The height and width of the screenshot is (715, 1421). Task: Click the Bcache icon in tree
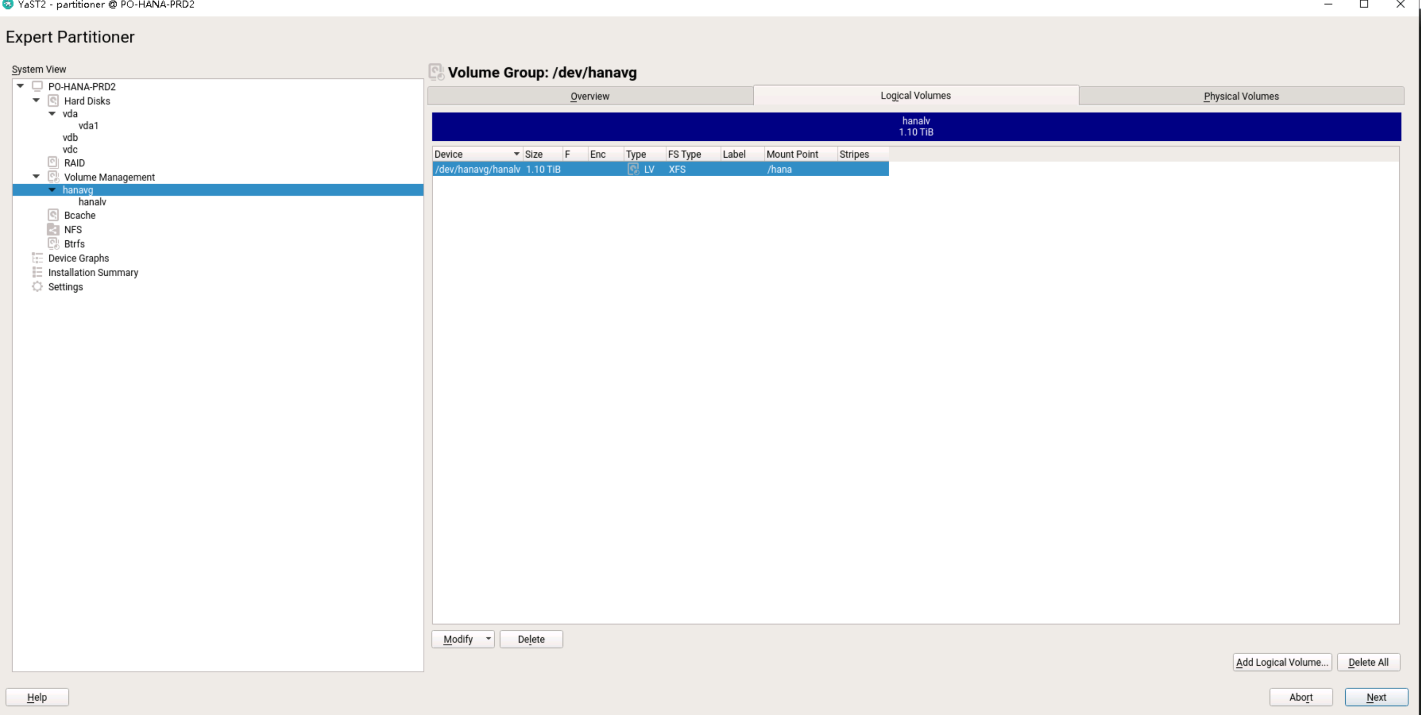pyautogui.click(x=53, y=215)
